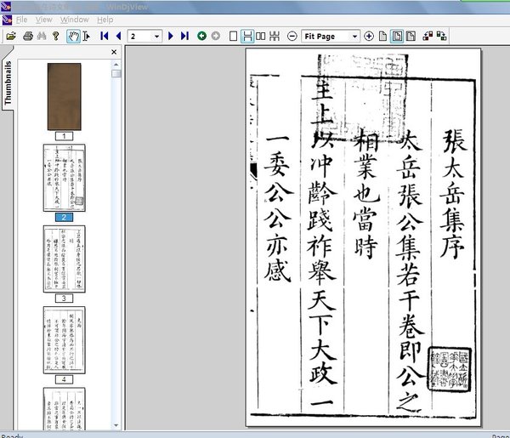Click the zoom out minus button
This screenshot has height=438, width=510.
292,37
